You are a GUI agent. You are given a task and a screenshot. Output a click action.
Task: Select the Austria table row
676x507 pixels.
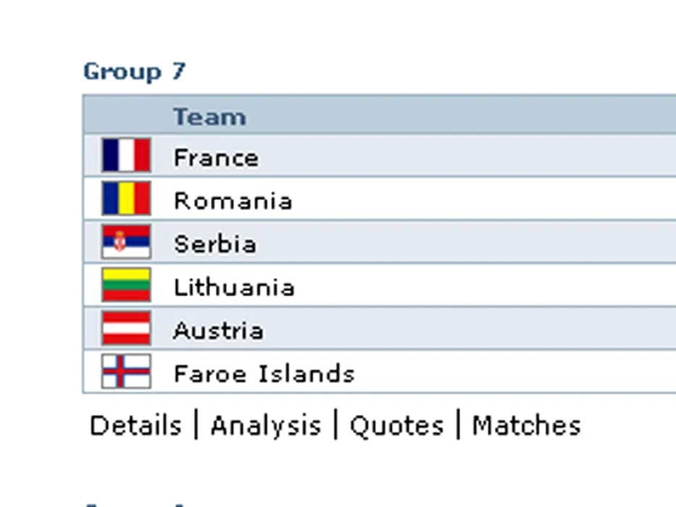(380, 328)
